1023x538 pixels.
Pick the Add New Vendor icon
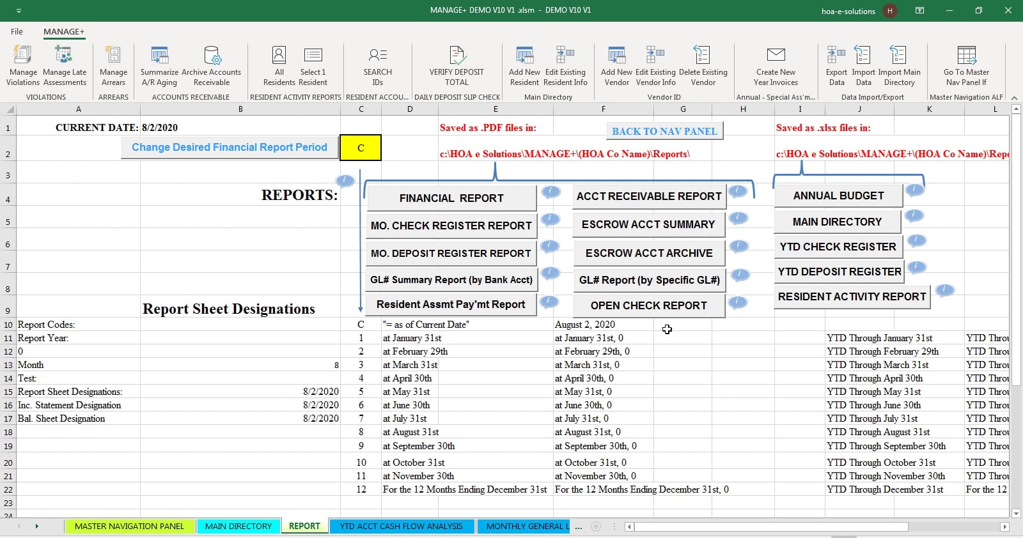pyautogui.click(x=616, y=66)
